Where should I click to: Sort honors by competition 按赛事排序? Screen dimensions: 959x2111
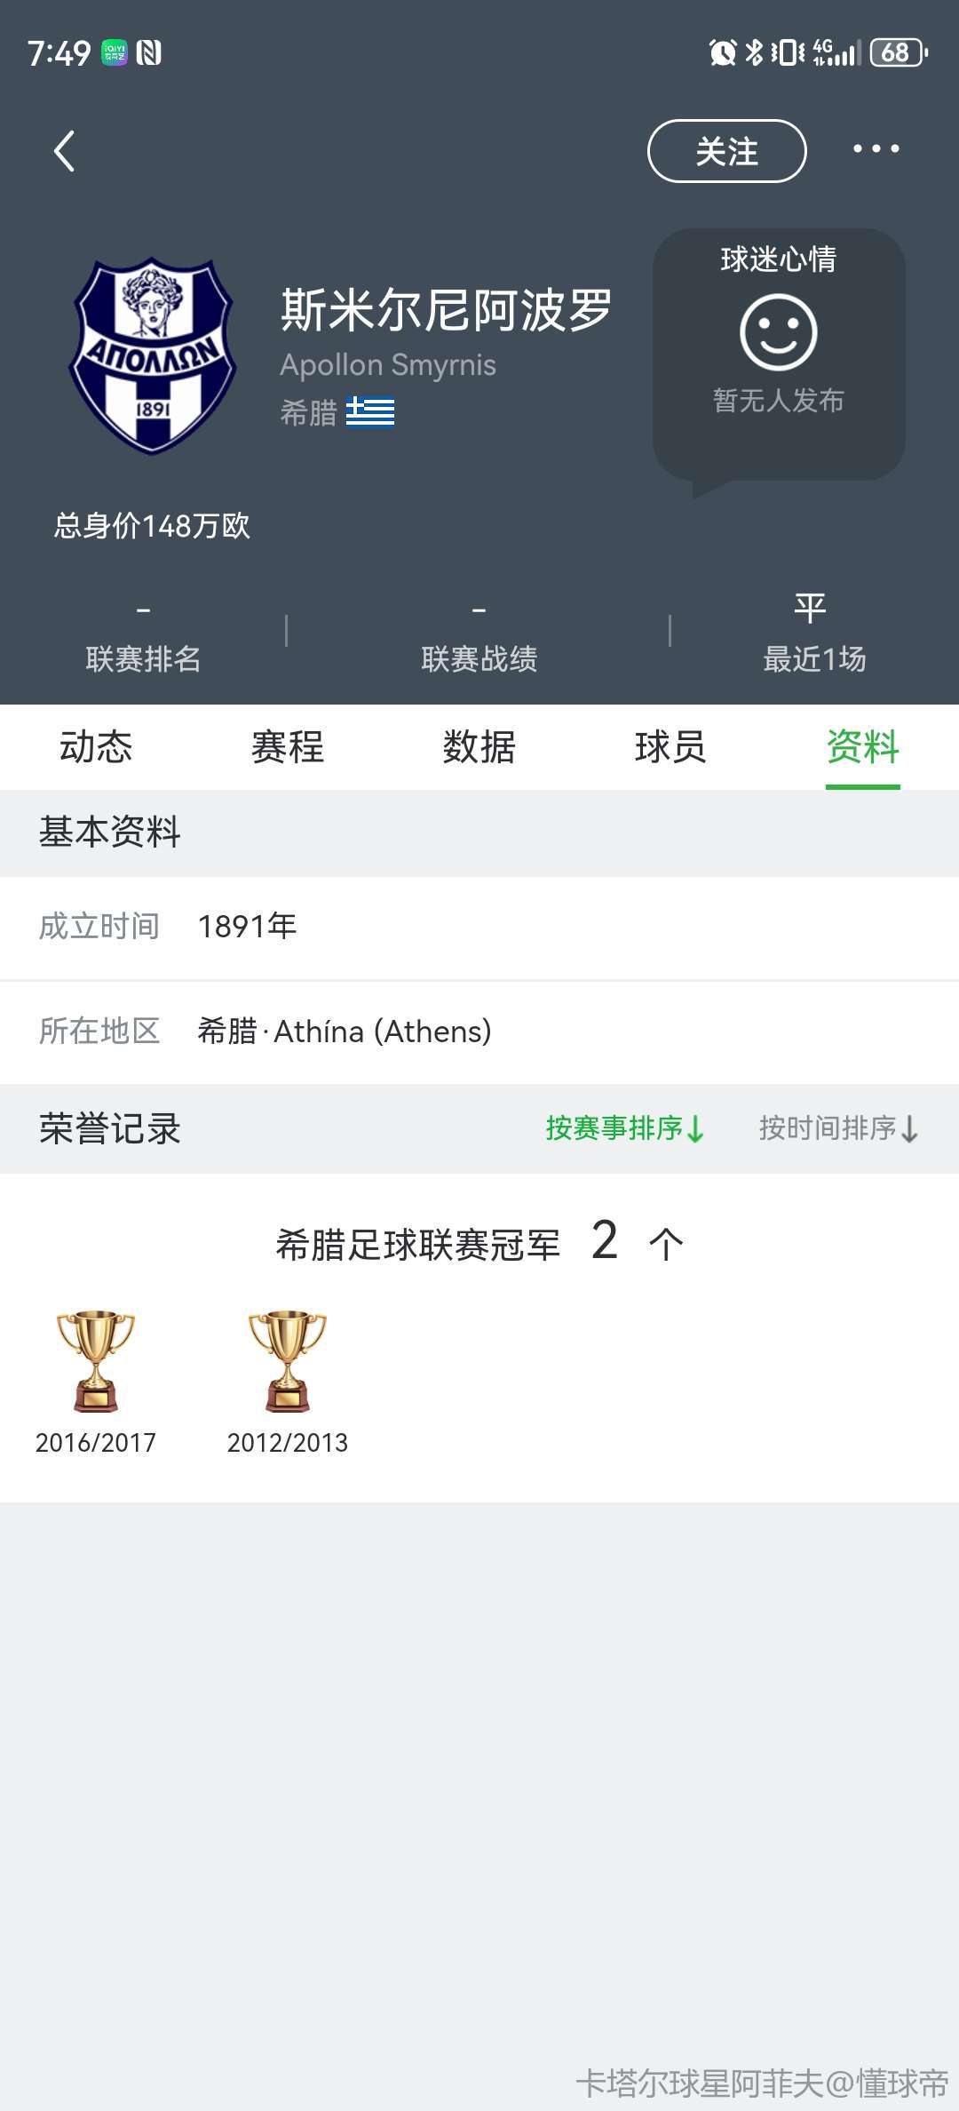[625, 1128]
